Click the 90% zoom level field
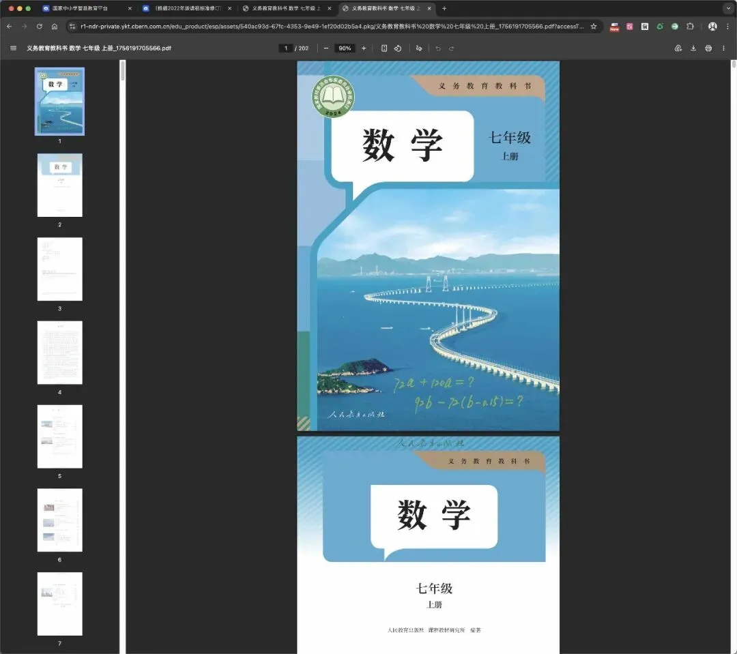The width and height of the screenshot is (737, 654). (345, 48)
